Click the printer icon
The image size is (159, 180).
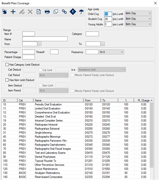(47, 12)
